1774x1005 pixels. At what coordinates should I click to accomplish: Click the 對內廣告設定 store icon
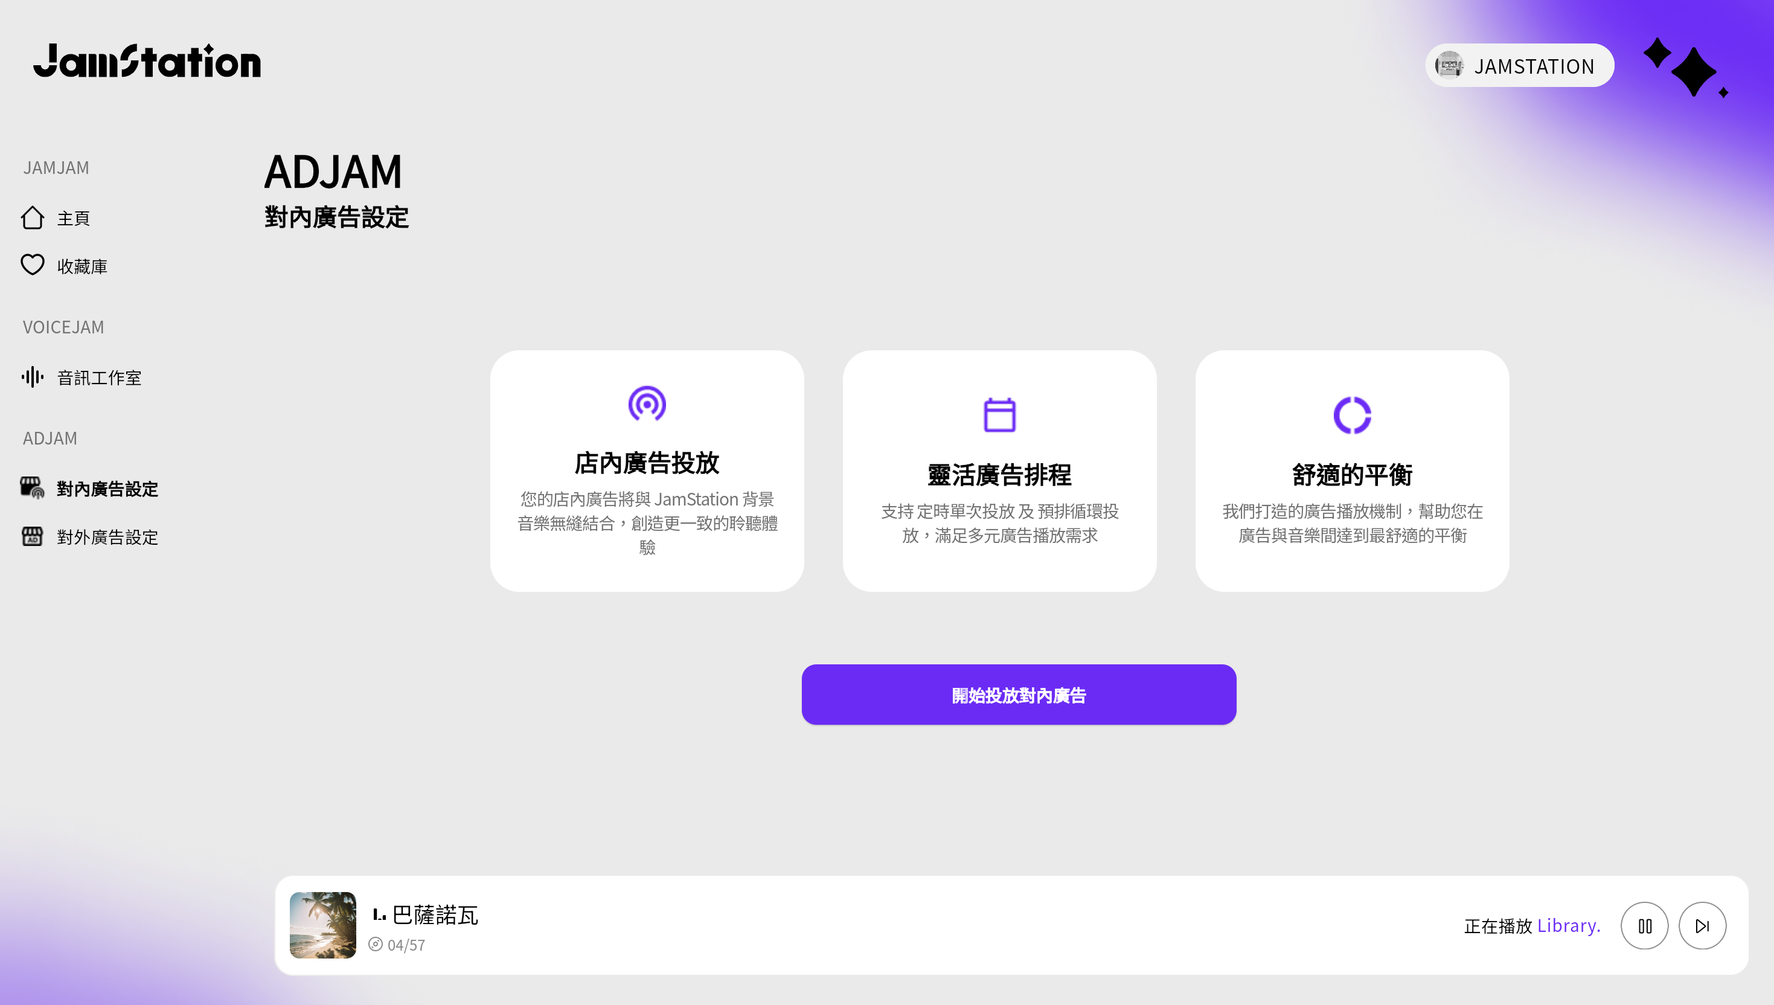[x=33, y=488]
